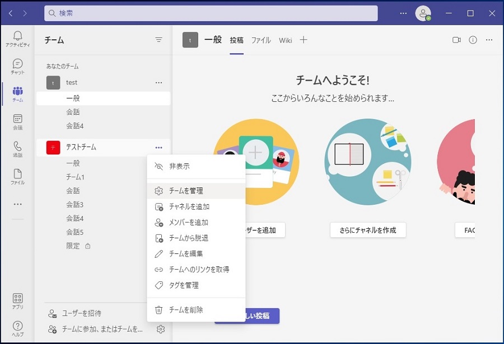This screenshot has width=504, height=344.
Task: Click the Help (ヘルプ) question mark icon
Action: point(17,328)
